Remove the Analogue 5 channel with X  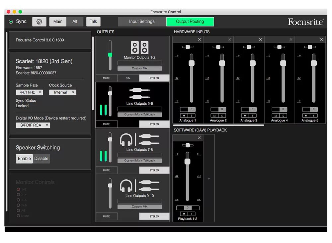tap(321, 39)
